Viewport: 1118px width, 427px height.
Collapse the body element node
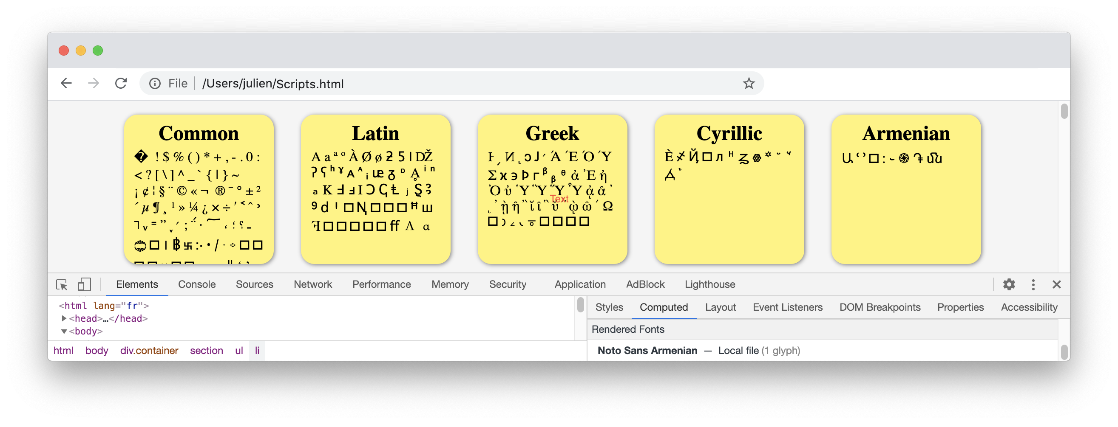(64, 331)
